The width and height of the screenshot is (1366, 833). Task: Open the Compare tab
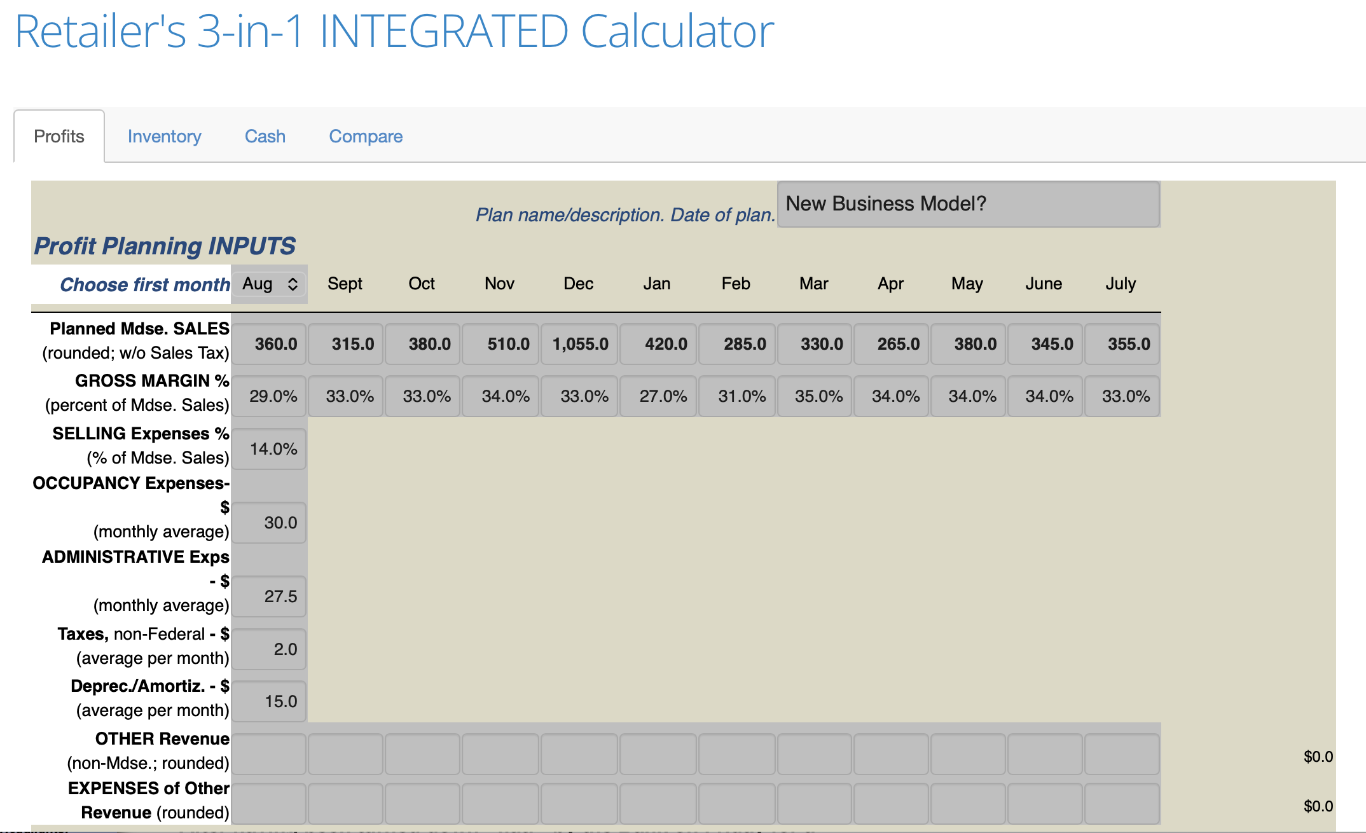coord(366,136)
